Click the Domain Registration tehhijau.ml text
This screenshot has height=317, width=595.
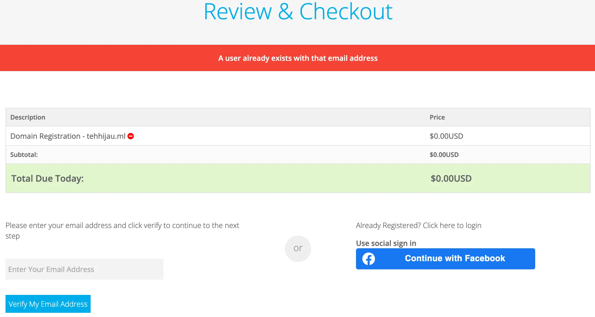coord(68,136)
